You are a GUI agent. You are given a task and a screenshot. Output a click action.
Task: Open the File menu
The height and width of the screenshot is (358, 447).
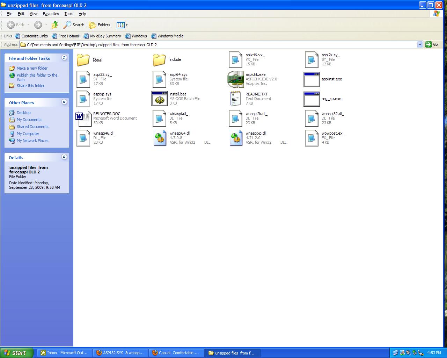pos(9,14)
